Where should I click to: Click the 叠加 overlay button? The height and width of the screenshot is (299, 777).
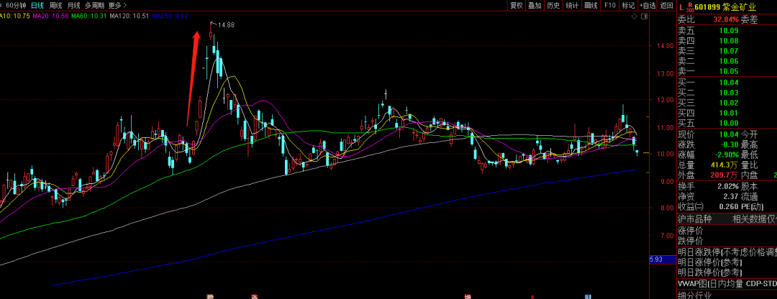(x=535, y=6)
